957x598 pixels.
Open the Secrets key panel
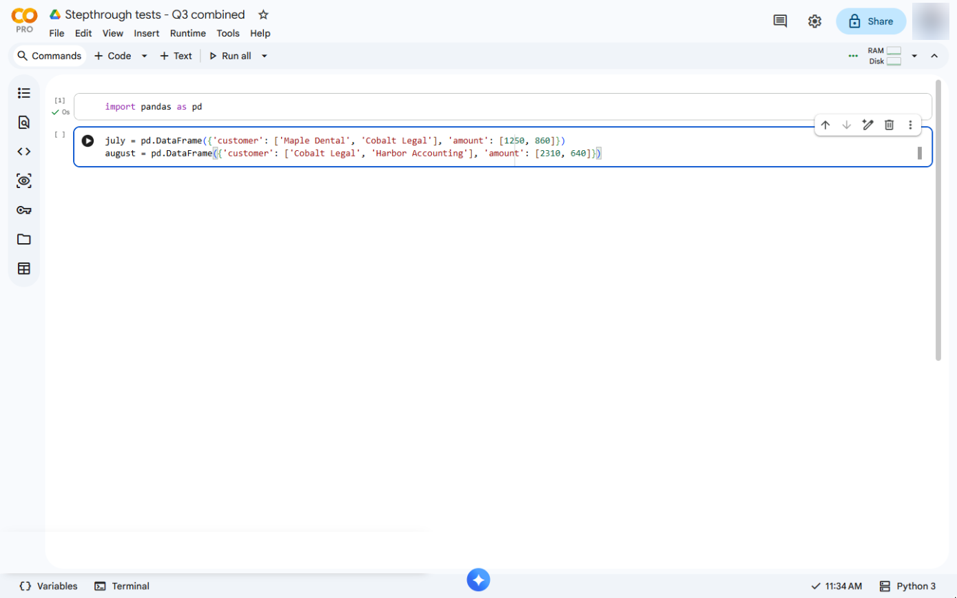24,210
